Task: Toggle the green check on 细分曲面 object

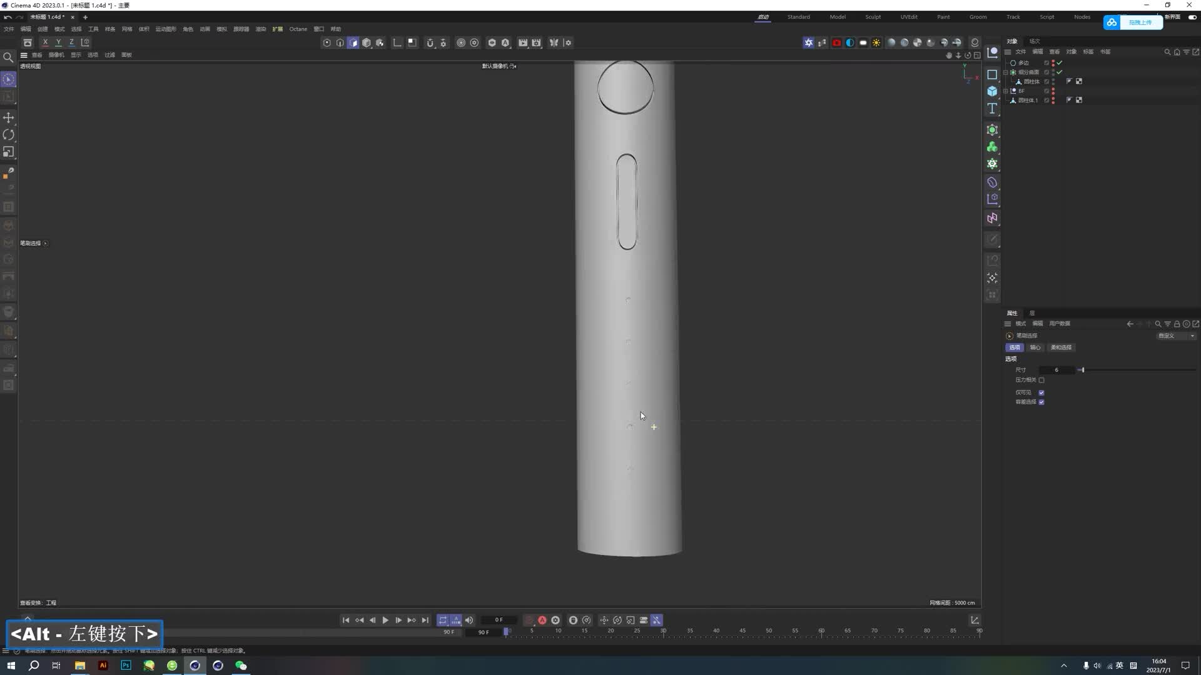Action: tap(1060, 72)
